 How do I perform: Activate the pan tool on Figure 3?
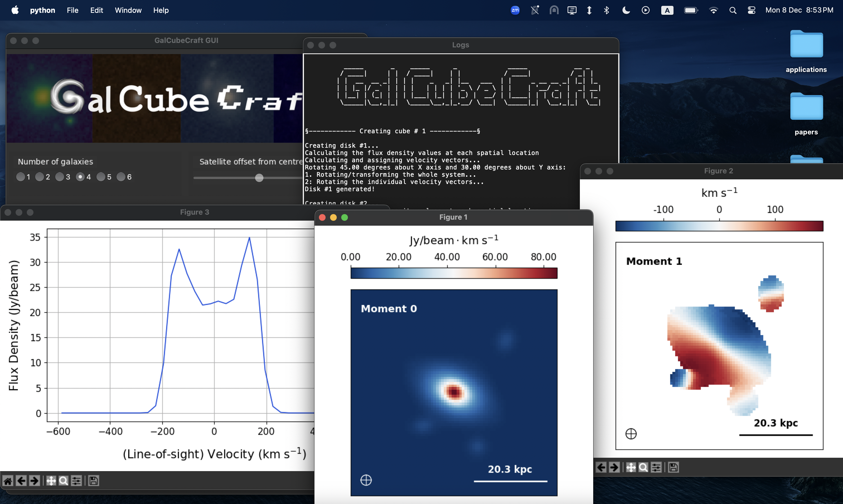[x=51, y=481]
